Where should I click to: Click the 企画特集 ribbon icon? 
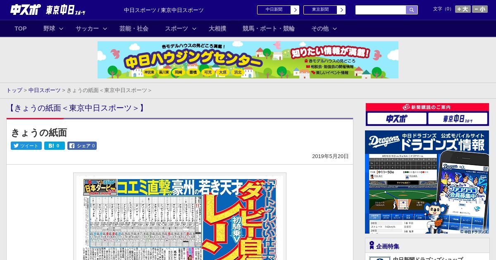(x=372, y=245)
